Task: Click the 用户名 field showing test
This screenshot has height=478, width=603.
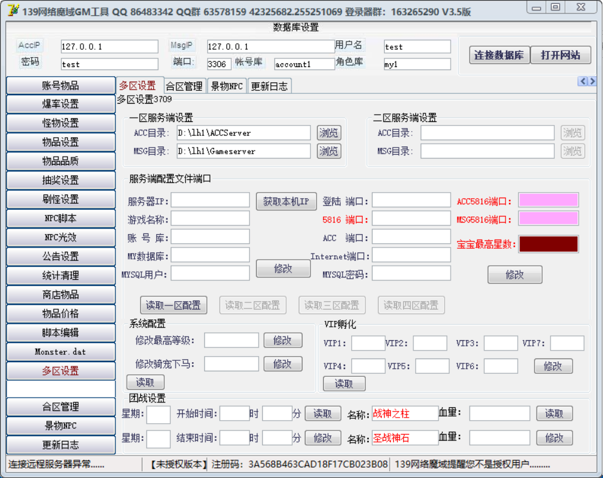Action: (417, 46)
